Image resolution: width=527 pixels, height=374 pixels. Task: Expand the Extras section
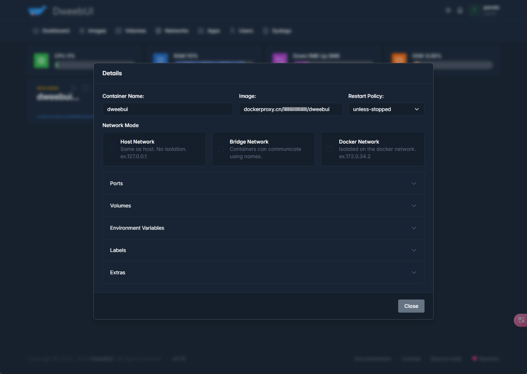pos(263,272)
